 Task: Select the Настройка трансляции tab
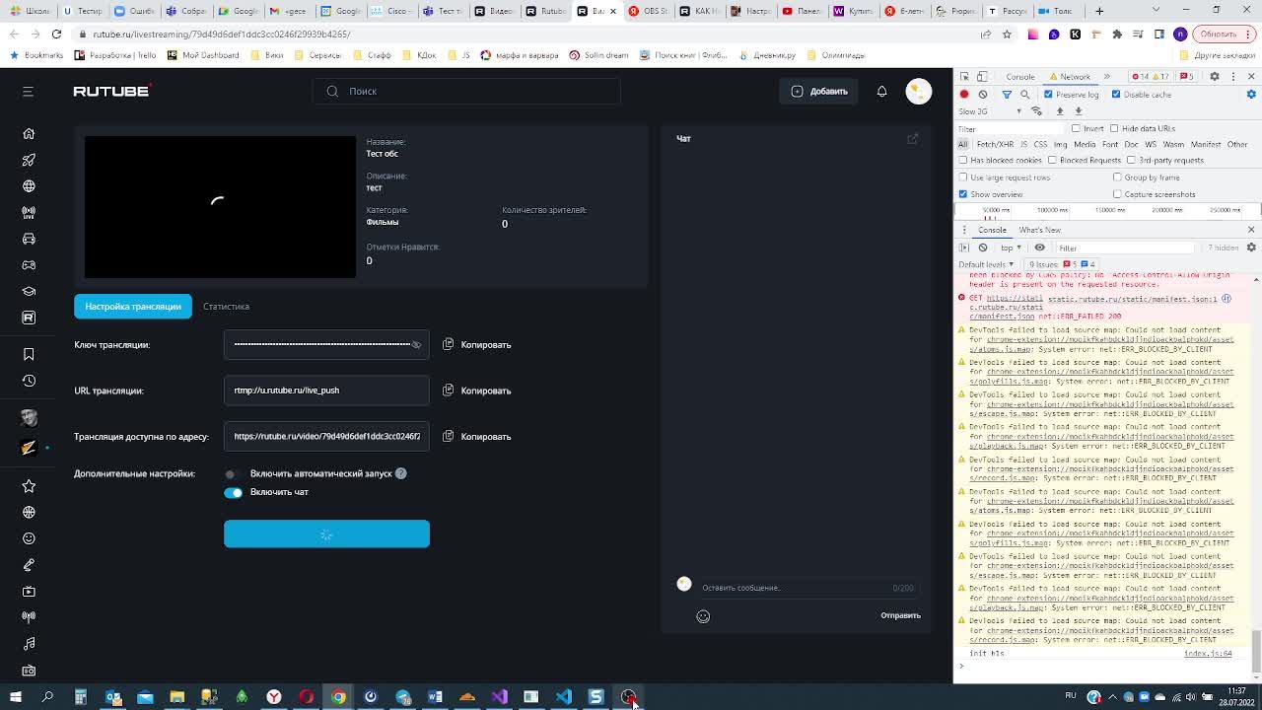pyautogui.click(x=133, y=307)
